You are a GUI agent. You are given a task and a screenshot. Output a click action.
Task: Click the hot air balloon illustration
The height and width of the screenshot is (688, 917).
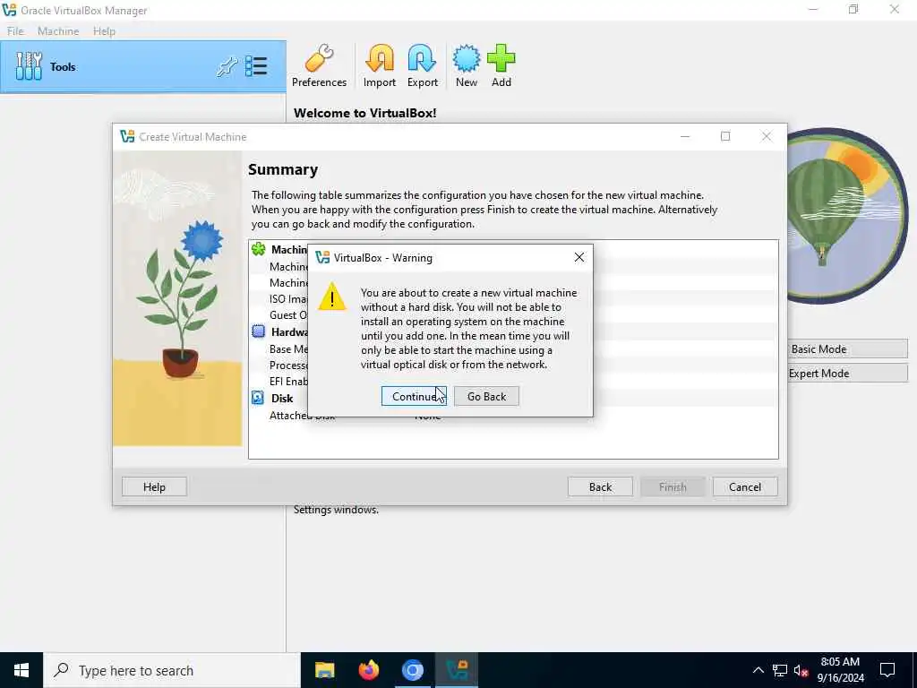coord(846,215)
